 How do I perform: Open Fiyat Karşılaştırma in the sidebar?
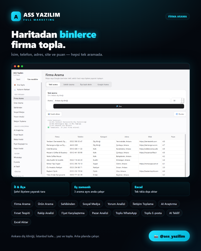tap(26, 144)
